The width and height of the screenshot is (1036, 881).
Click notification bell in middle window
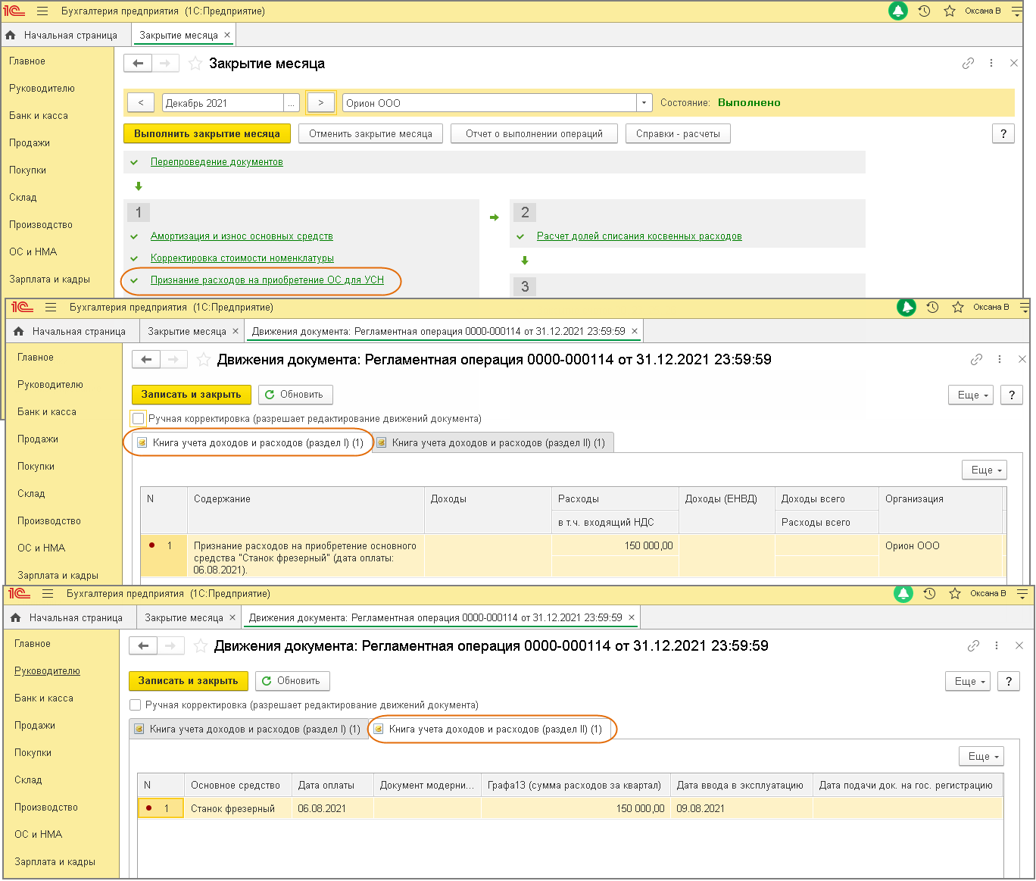tap(906, 307)
